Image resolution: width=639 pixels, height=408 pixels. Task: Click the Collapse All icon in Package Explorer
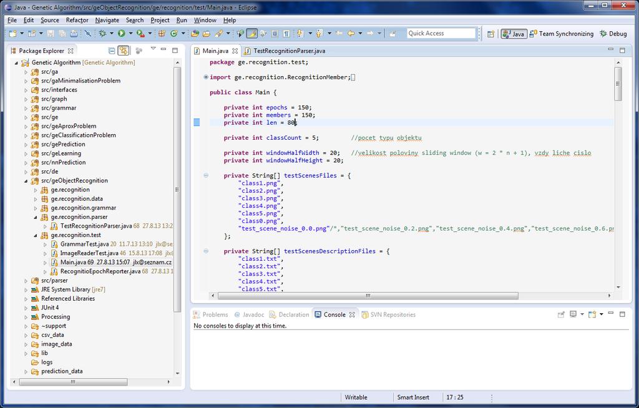click(x=112, y=51)
